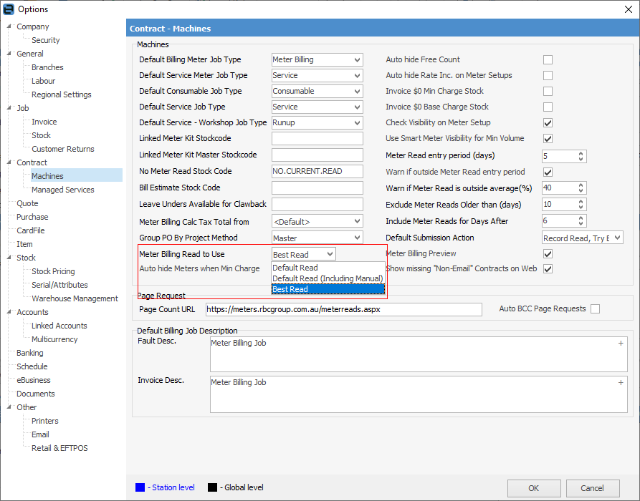Click the plus icon in Fault Desc. field
The height and width of the screenshot is (501, 640).
(x=621, y=344)
